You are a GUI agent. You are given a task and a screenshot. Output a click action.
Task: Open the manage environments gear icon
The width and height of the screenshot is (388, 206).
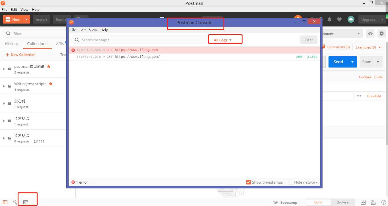382,33
